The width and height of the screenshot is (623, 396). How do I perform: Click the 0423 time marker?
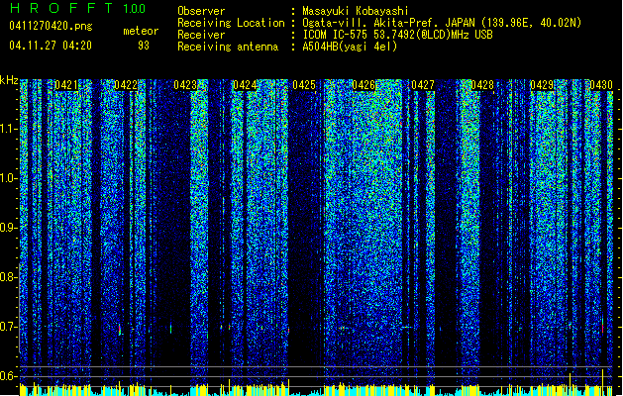click(185, 85)
